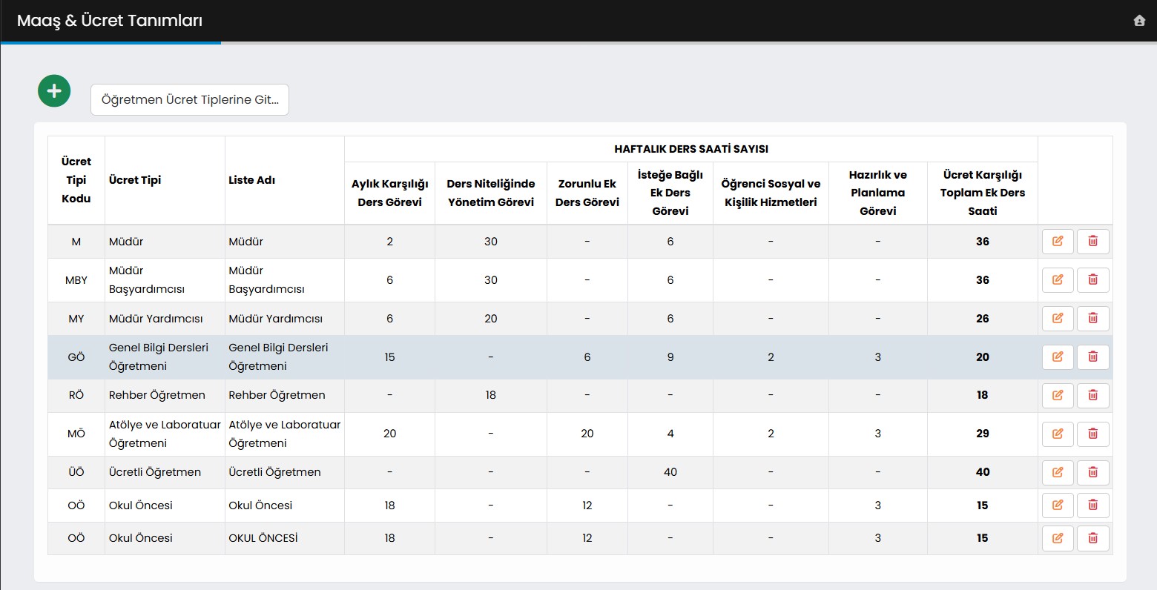Viewport: 1157px width, 590px height.
Task: Delete the Müdür row with code M
Action: coord(1093,242)
